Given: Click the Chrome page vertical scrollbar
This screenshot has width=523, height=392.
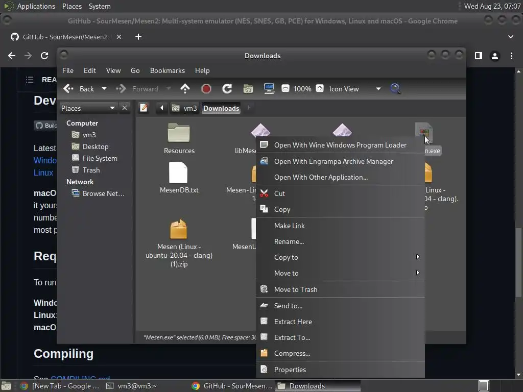Looking at the screenshot, I should 518,262.
